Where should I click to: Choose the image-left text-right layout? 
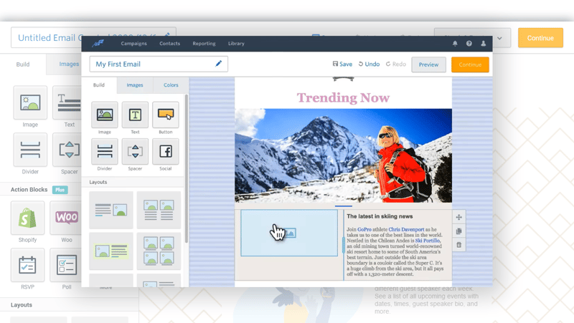111,251
